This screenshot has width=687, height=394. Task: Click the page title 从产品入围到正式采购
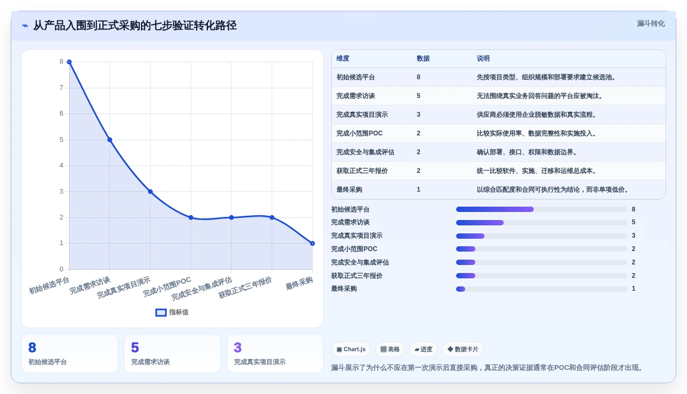click(x=135, y=26)
